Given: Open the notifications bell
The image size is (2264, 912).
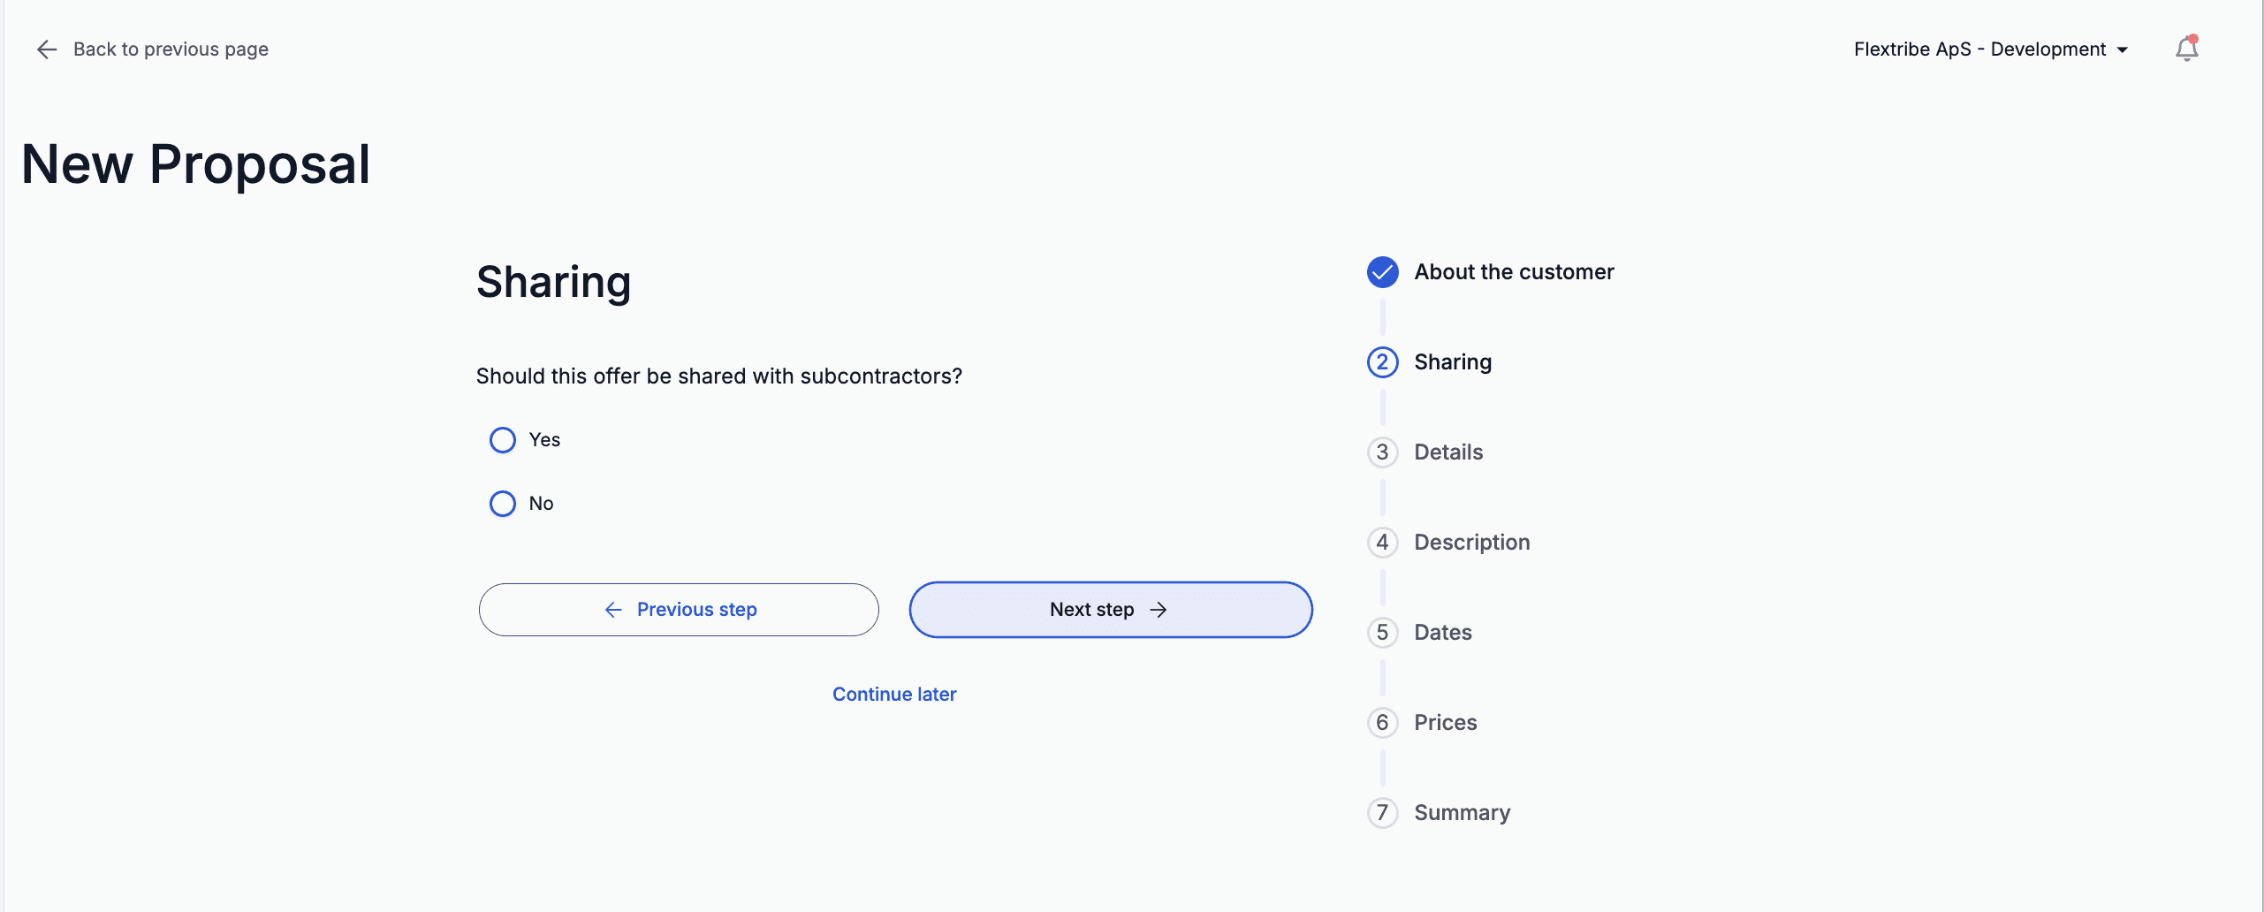Looking at the screenshot, I should 2186,49.
